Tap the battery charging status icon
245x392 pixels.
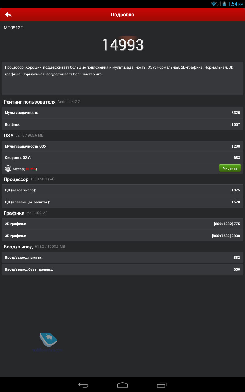(x=224, y=4)
